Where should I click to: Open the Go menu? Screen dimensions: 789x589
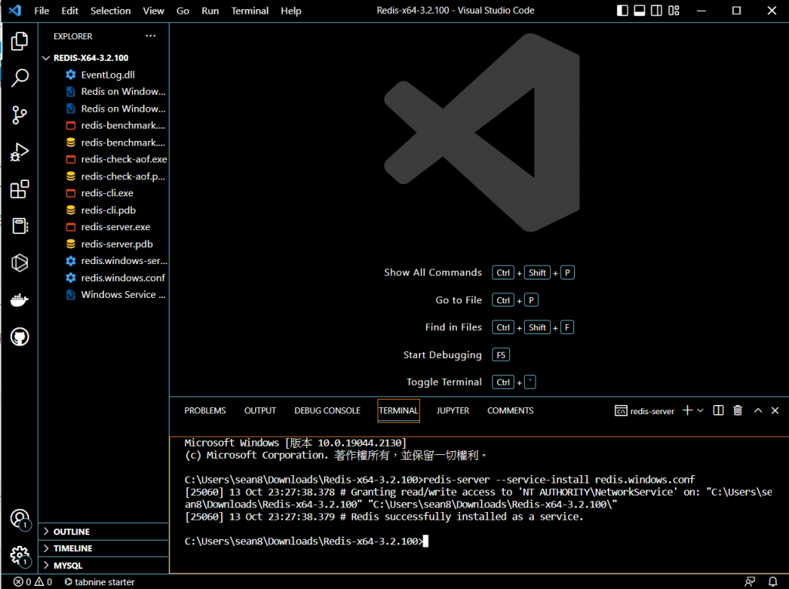click(x=183, y=11)
